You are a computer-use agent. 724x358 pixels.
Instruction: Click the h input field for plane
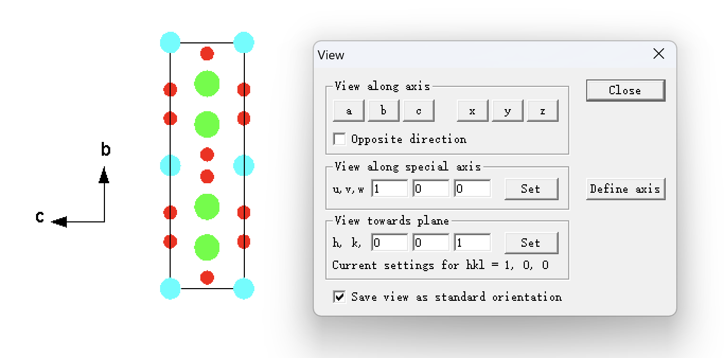pyautogui.click(x=390, y=243)
